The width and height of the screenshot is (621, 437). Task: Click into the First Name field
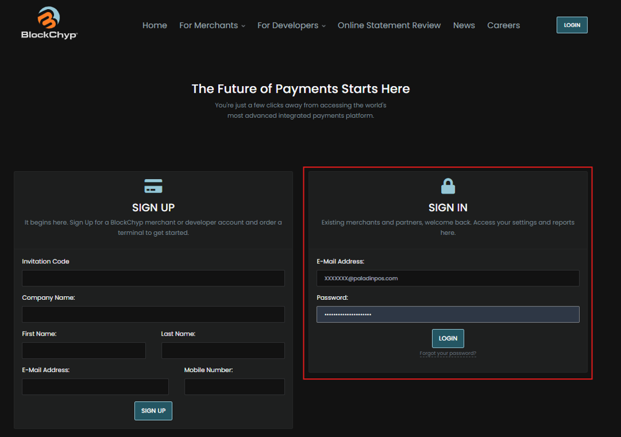[x=84, y=350]
